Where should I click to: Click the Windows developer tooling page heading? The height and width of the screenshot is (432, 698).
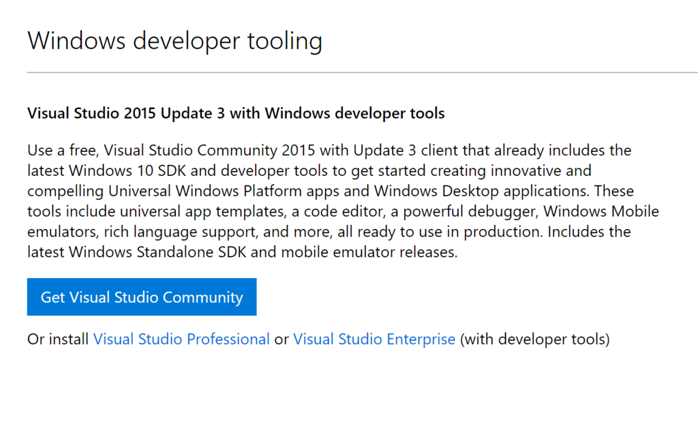tap(174, 41)
